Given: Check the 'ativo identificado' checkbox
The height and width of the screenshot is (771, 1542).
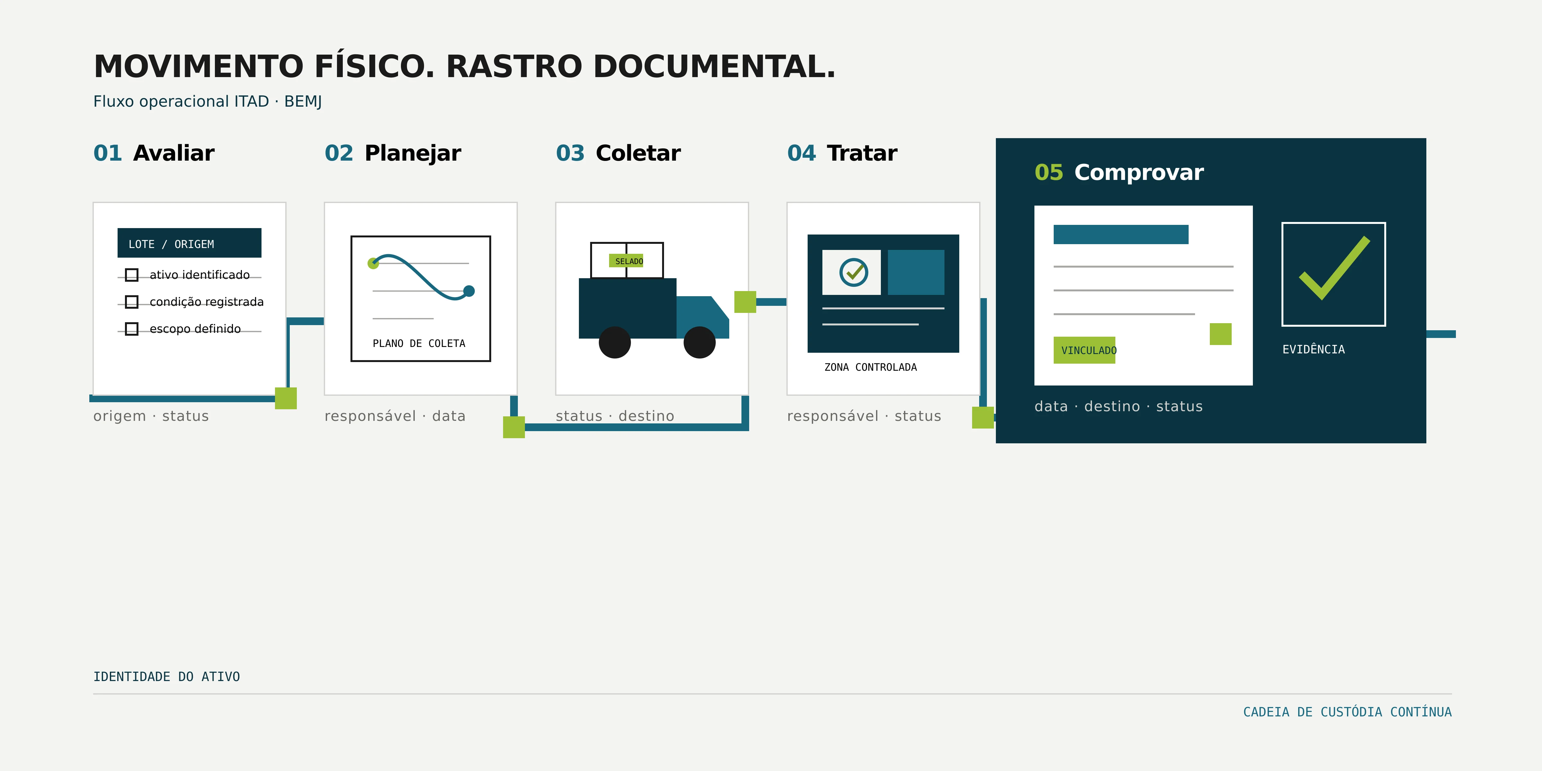Looking at the screenshot, I should click(132, 275).
